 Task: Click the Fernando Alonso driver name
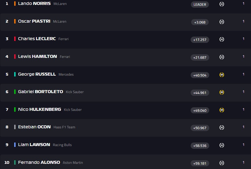39,162
